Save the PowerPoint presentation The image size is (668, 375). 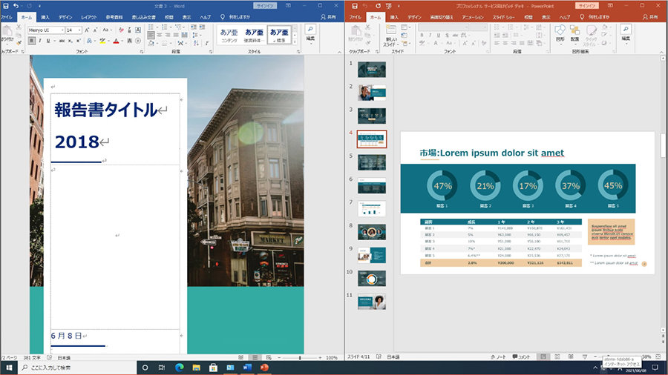click(356, 6)
